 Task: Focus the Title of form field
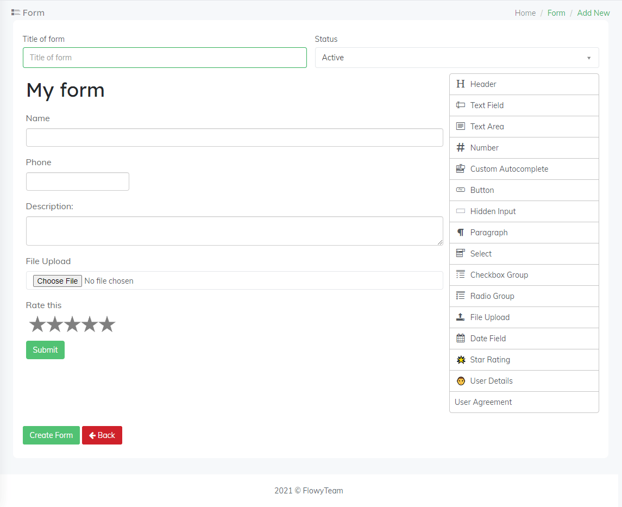(x=165, y=58)
